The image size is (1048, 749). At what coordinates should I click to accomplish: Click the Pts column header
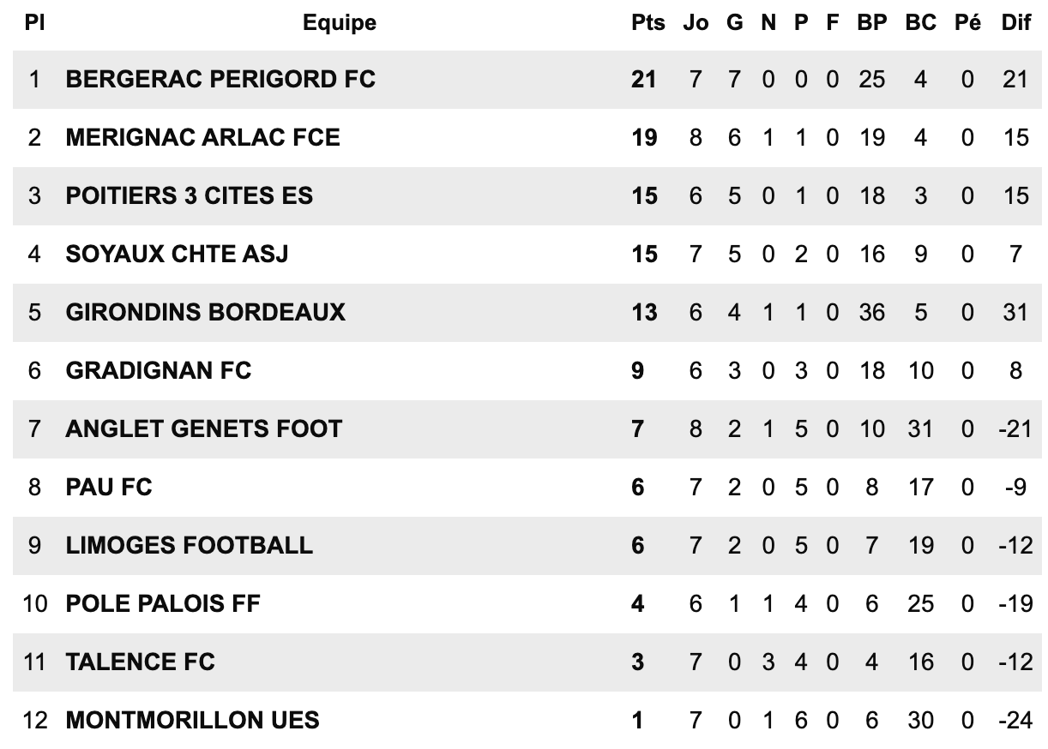pos(648,23)
